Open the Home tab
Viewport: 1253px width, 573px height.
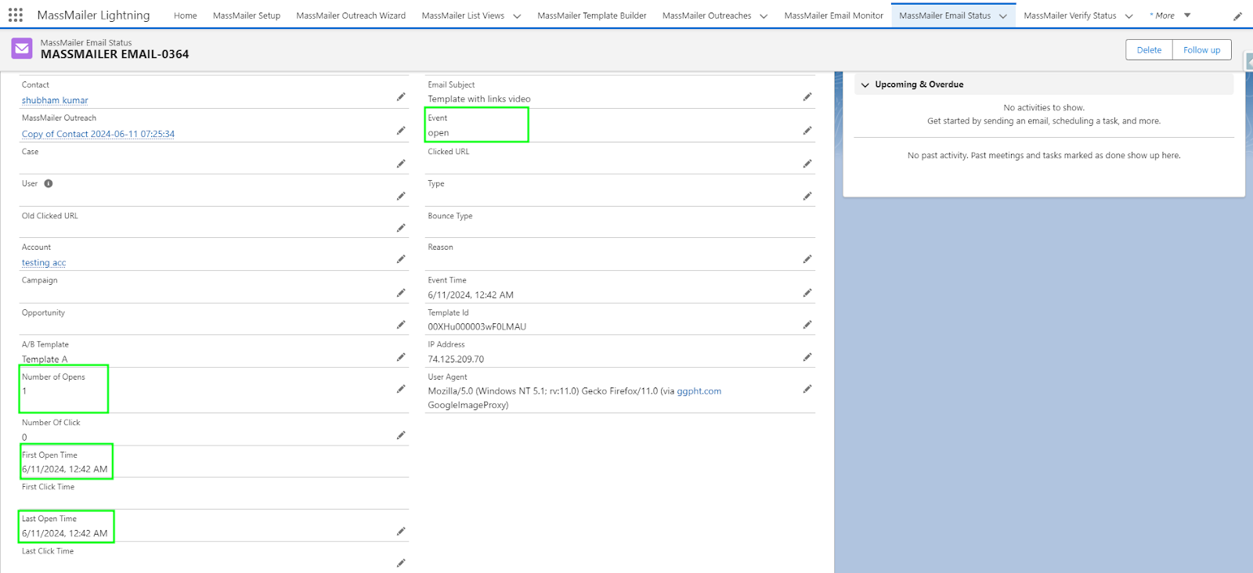[x=186, y=16]
